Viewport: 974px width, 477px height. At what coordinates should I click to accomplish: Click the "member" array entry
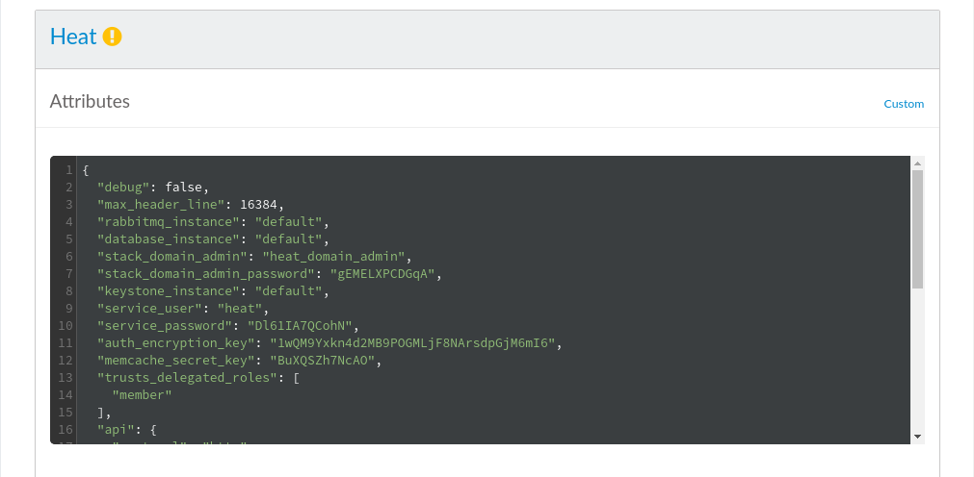click(142, 395)
